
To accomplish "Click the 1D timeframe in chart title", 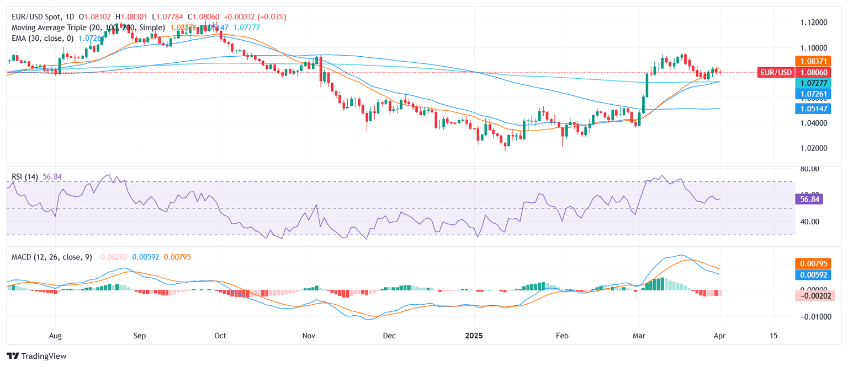I will coord(72,17).
